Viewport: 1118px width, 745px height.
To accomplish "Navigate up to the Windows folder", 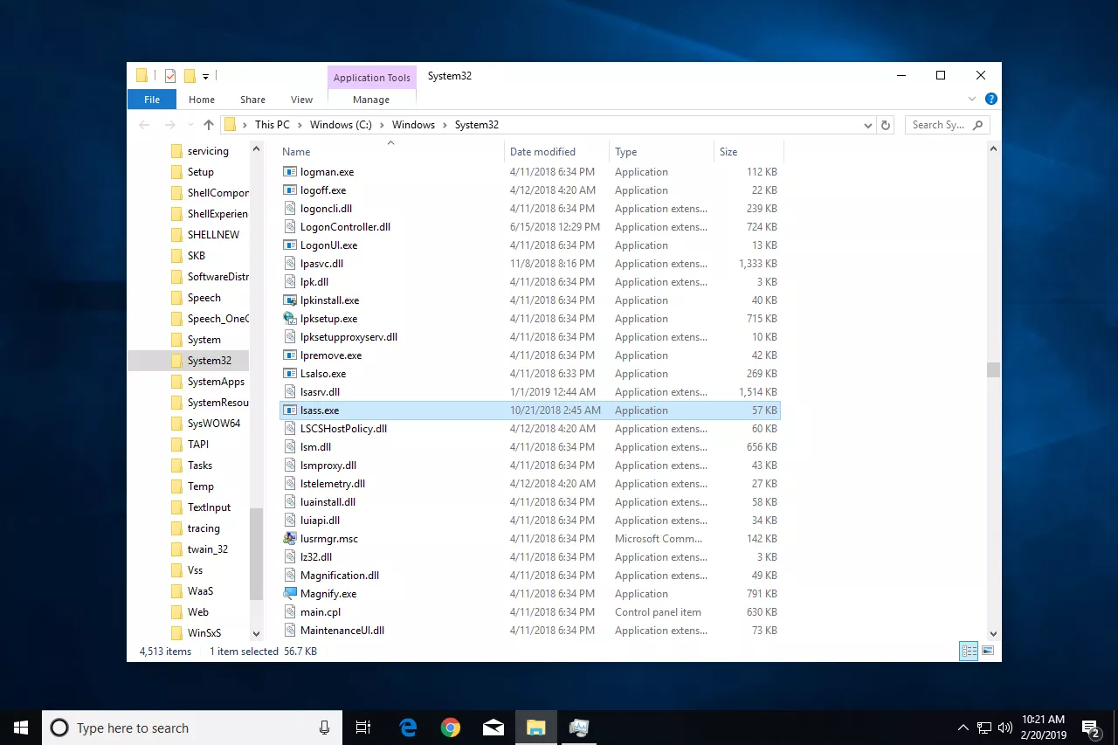I will tap(208, 124).
